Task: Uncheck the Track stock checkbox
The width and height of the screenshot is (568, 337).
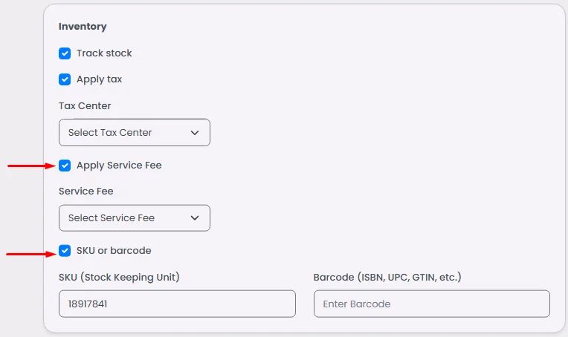Action: click(x=65, y=53)
